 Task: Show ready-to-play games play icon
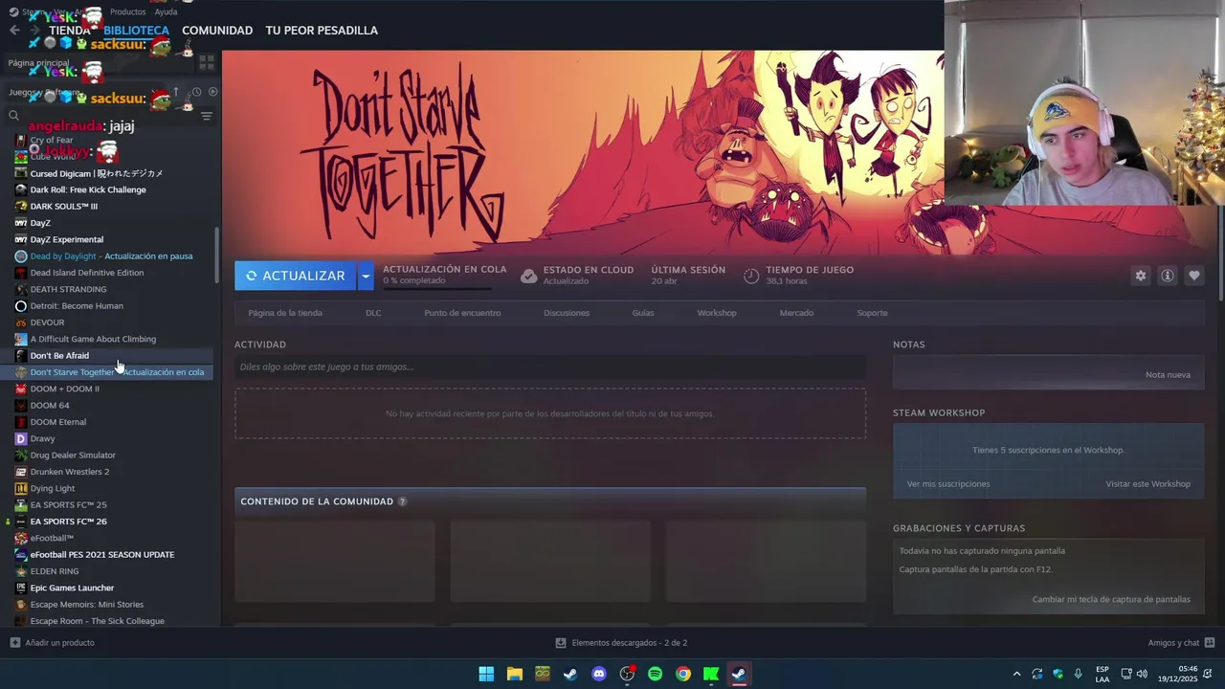click(x=212, y=92)
